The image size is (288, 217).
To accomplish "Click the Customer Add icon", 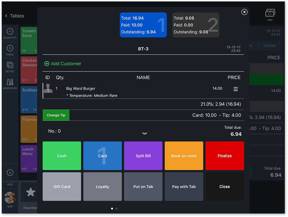I will tap(10, 173).
